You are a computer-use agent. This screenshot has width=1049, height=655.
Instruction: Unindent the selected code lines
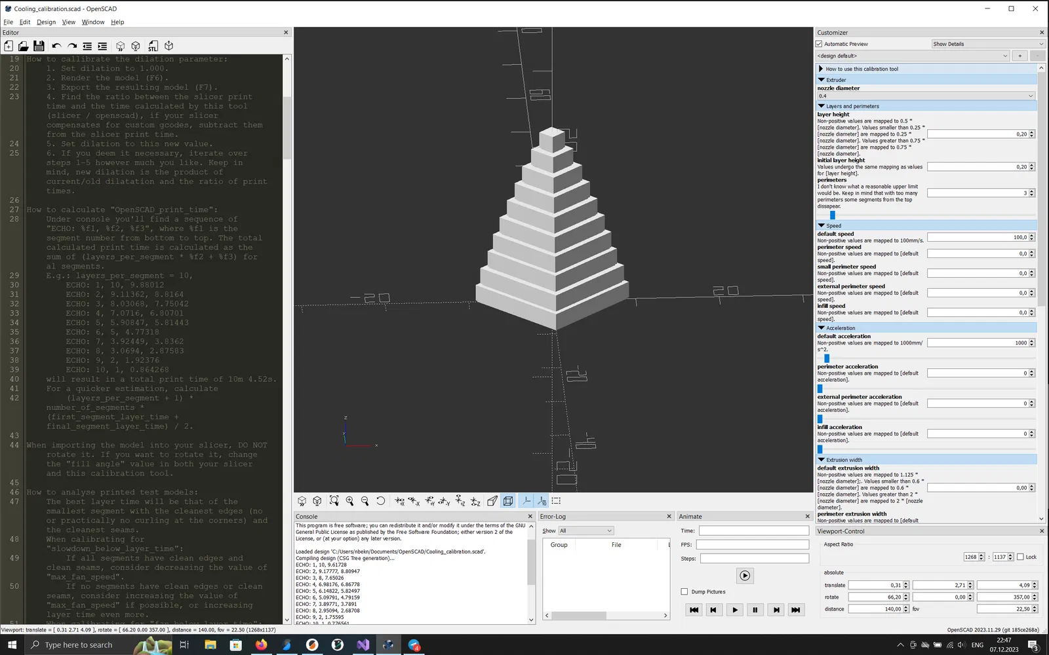tap(87, 46)
